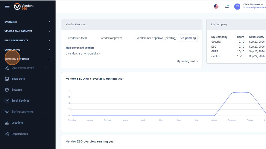Open Departments via the org chart icon

pyautogui.click(x=7, y=134)
